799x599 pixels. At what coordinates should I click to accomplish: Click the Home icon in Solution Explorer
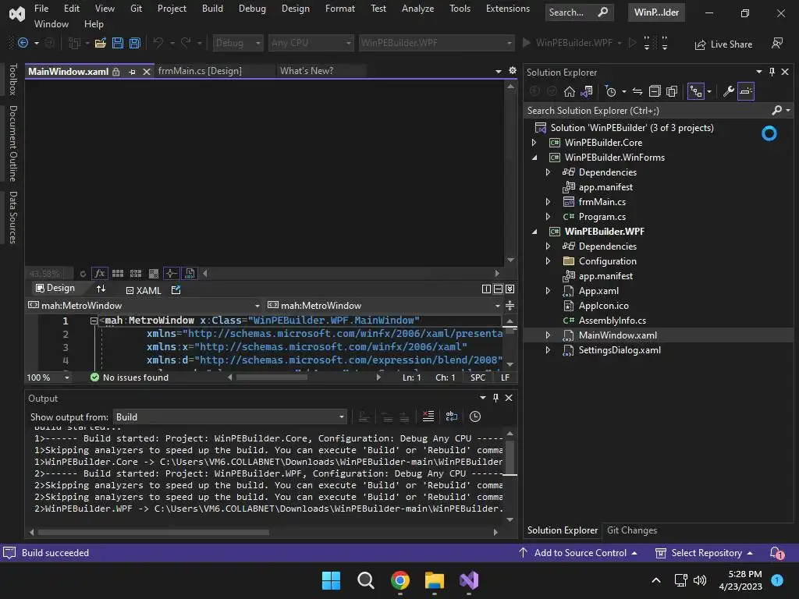569,91
